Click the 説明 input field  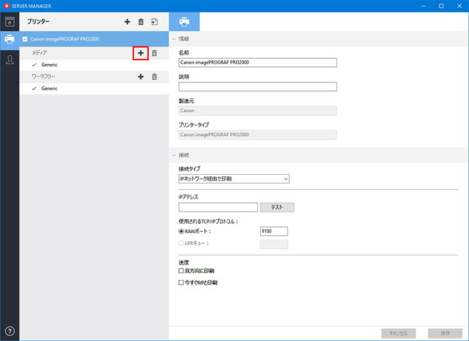(257, 86)
